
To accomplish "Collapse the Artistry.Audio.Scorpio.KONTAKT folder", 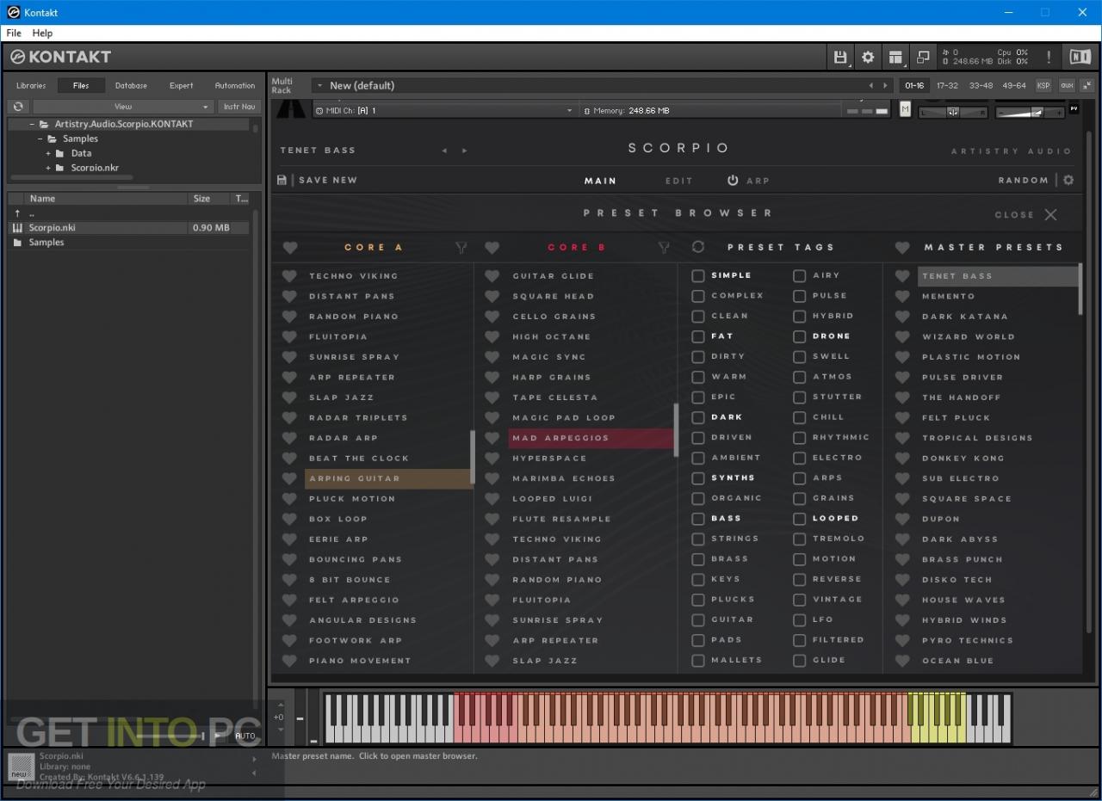I will click(32, 124).
